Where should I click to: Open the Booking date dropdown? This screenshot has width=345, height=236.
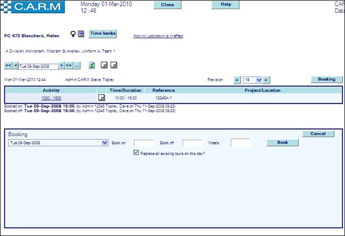click(105, 143)
